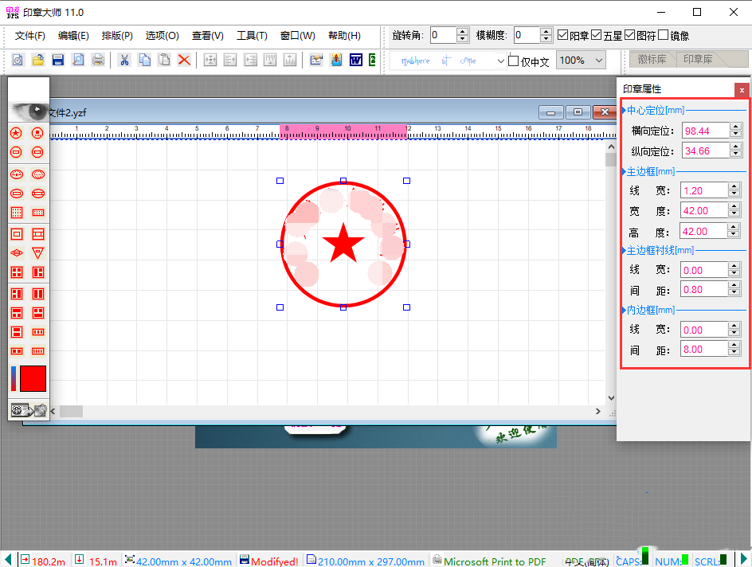
Task: Print the seal document
Action: coord(98,60)
